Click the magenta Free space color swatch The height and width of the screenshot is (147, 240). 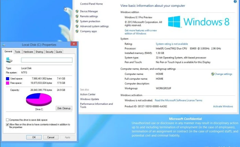(x=8, y=83)
